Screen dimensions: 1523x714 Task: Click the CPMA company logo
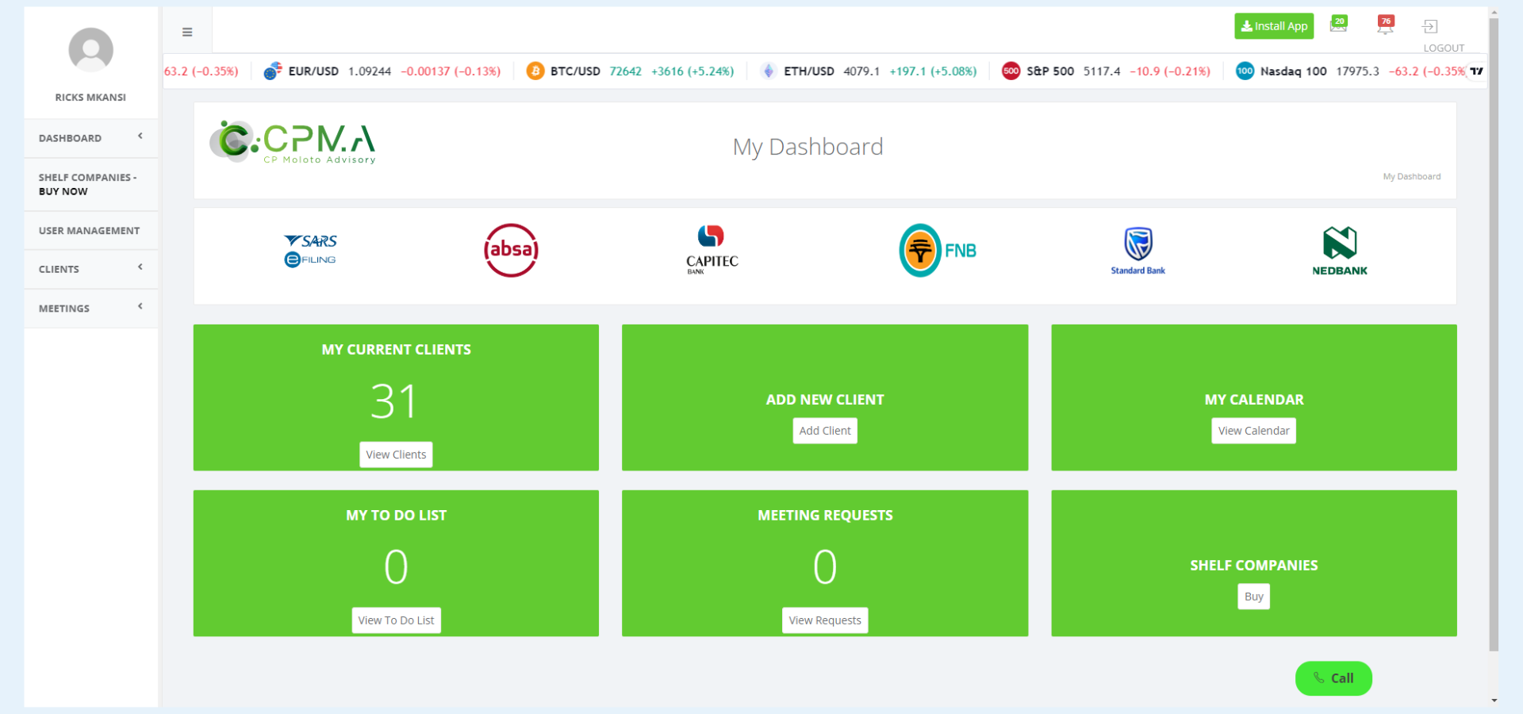292,144
